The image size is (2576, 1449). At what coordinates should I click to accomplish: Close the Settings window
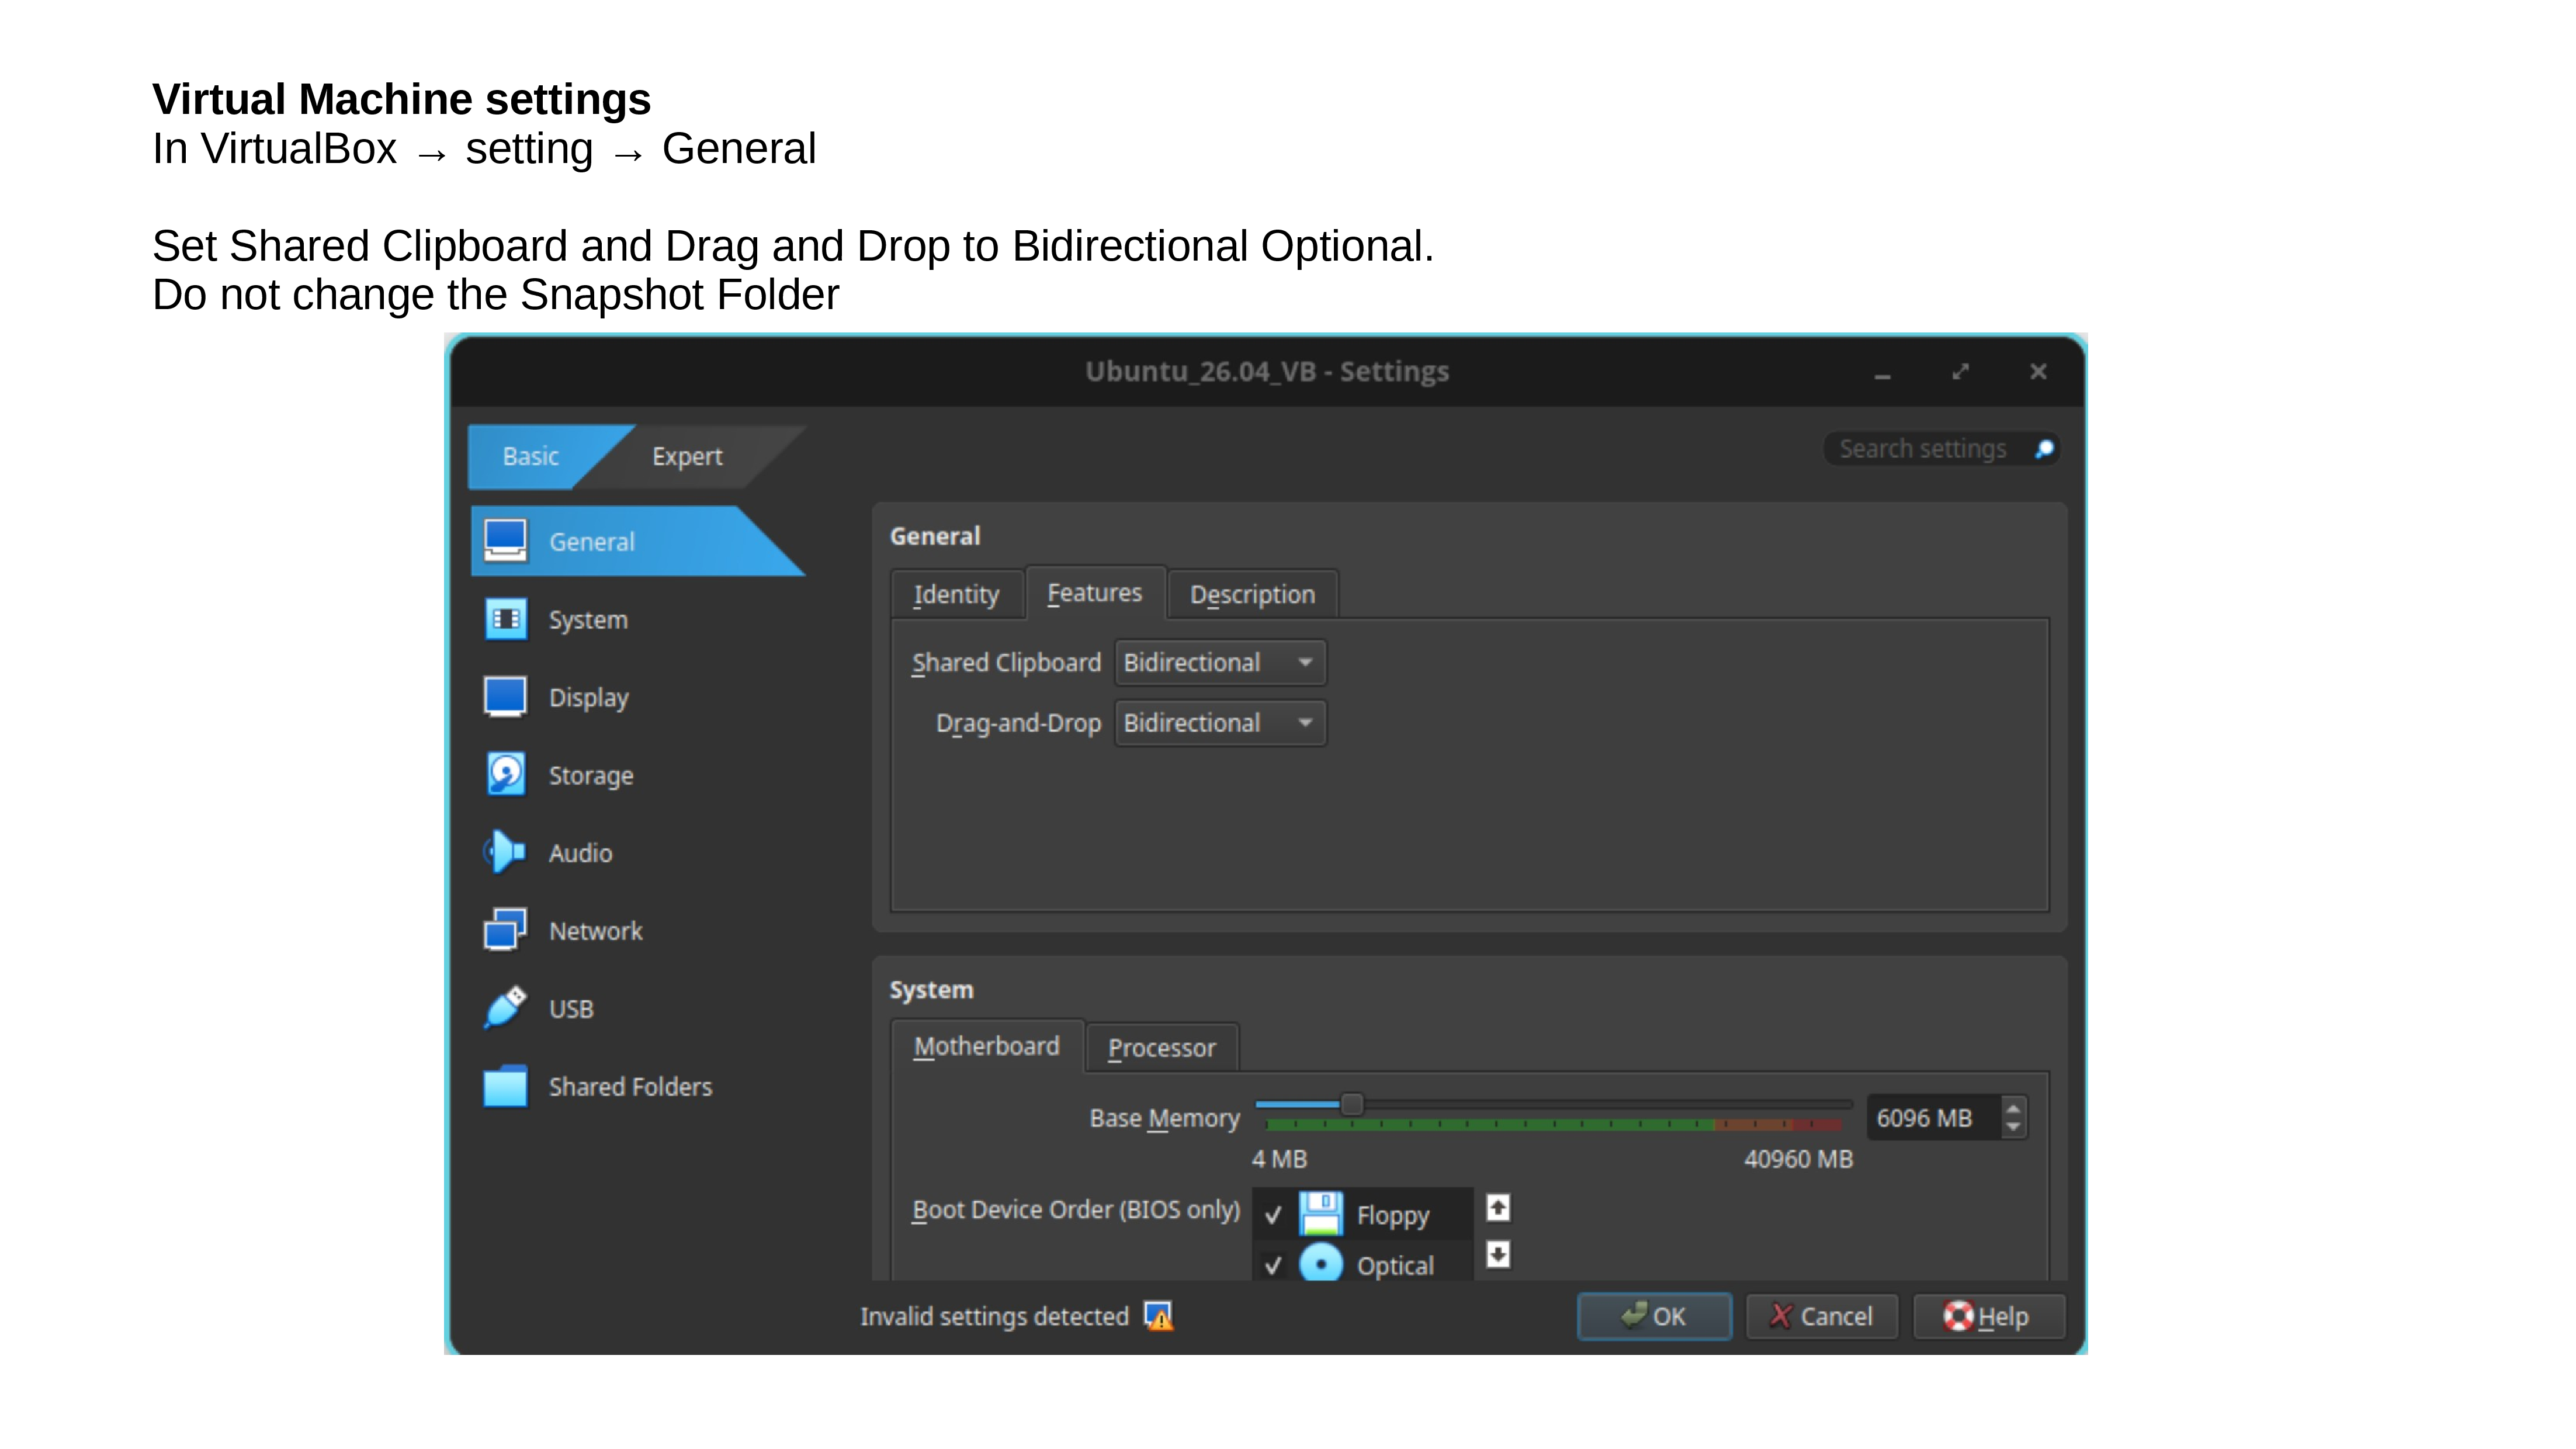pos(2038,372)
